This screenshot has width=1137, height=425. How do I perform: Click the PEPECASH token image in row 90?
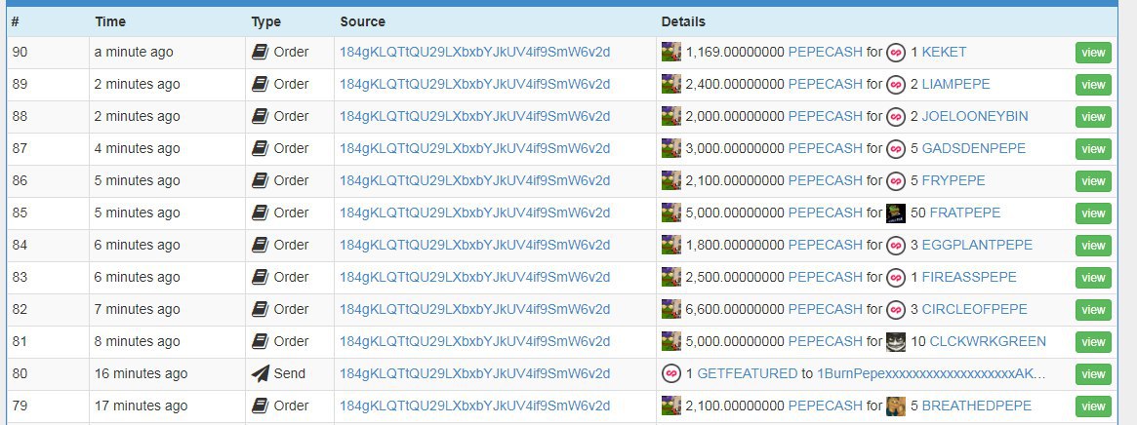click(x=671, y=52)
